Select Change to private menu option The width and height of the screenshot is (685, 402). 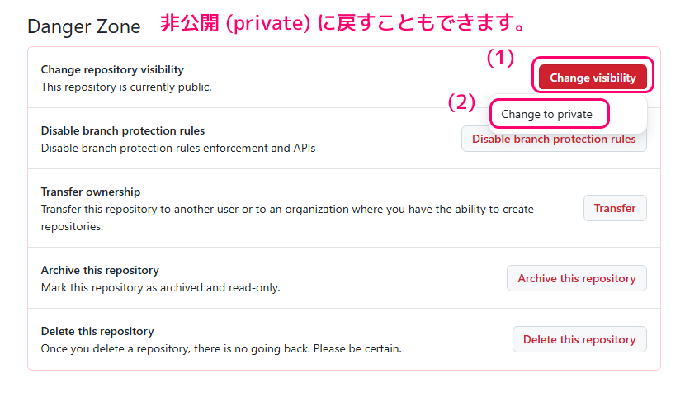(546, 114)
